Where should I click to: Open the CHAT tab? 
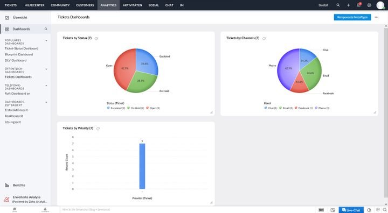coord(169,5)
